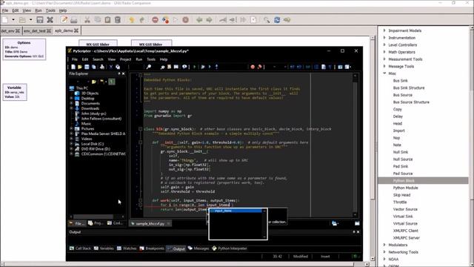Select Python Module in the block list
This screenshot has width=474, height=267.
pyautogui.click(x=405, y=188)
